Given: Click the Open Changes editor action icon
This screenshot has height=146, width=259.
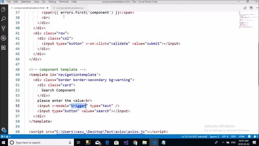Looking at the screenshot, I should pyautogui.click(x=245, y=8).
